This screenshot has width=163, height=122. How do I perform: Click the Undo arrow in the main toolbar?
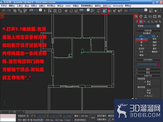click(4, 11)
